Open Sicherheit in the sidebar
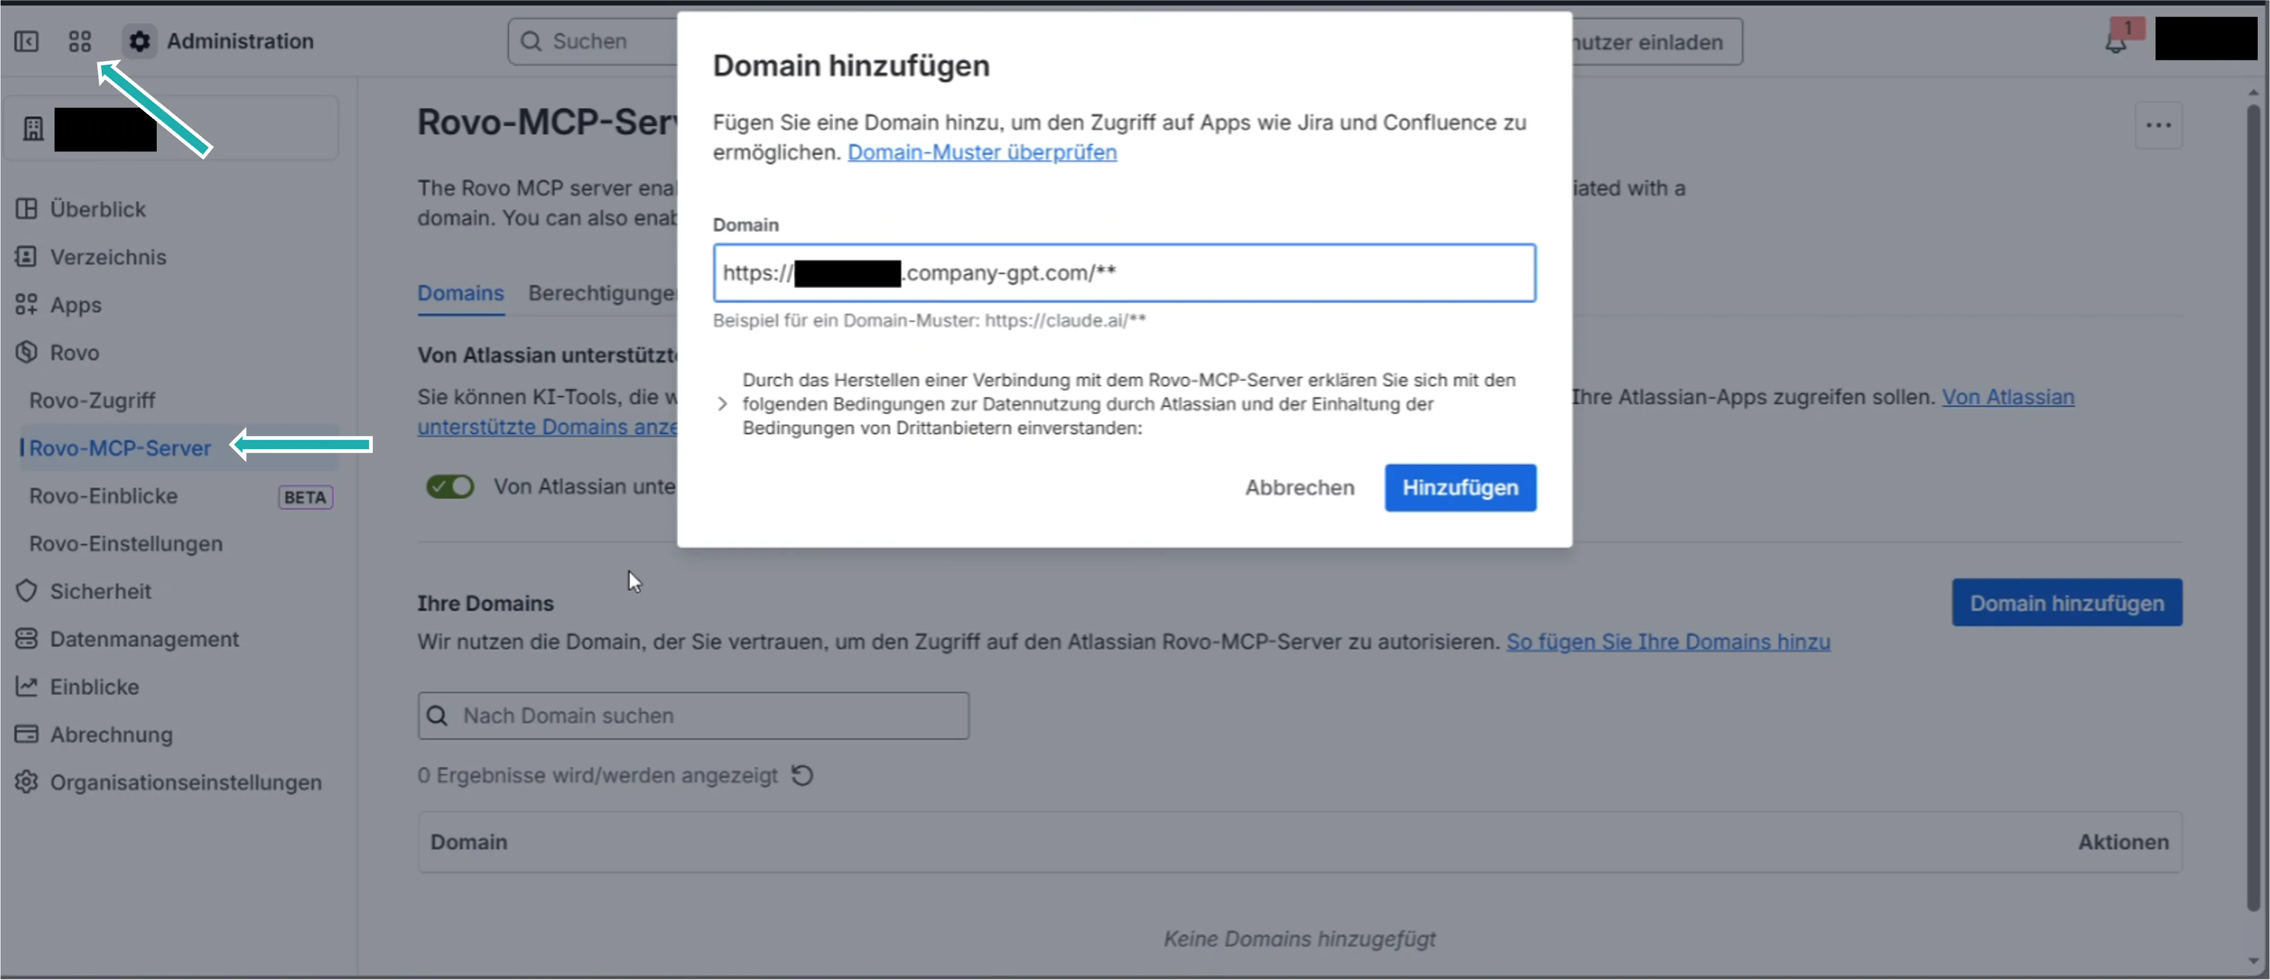Image resolution: width=2270 pixels, height=980 pixels. tap(101, 591)
